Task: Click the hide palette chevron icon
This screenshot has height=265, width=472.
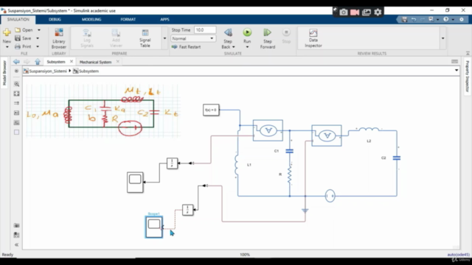Action: click(16, 244)
